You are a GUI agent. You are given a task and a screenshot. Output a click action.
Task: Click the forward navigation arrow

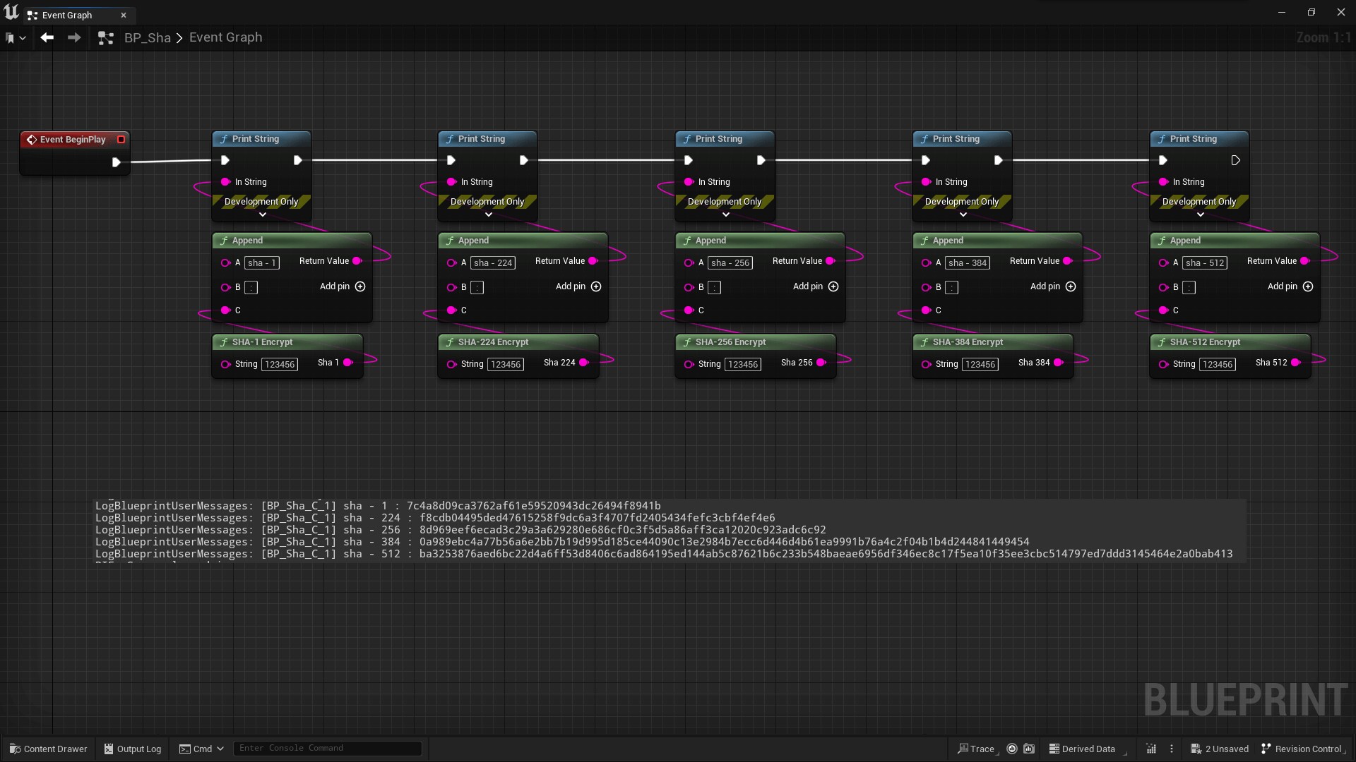74,37
